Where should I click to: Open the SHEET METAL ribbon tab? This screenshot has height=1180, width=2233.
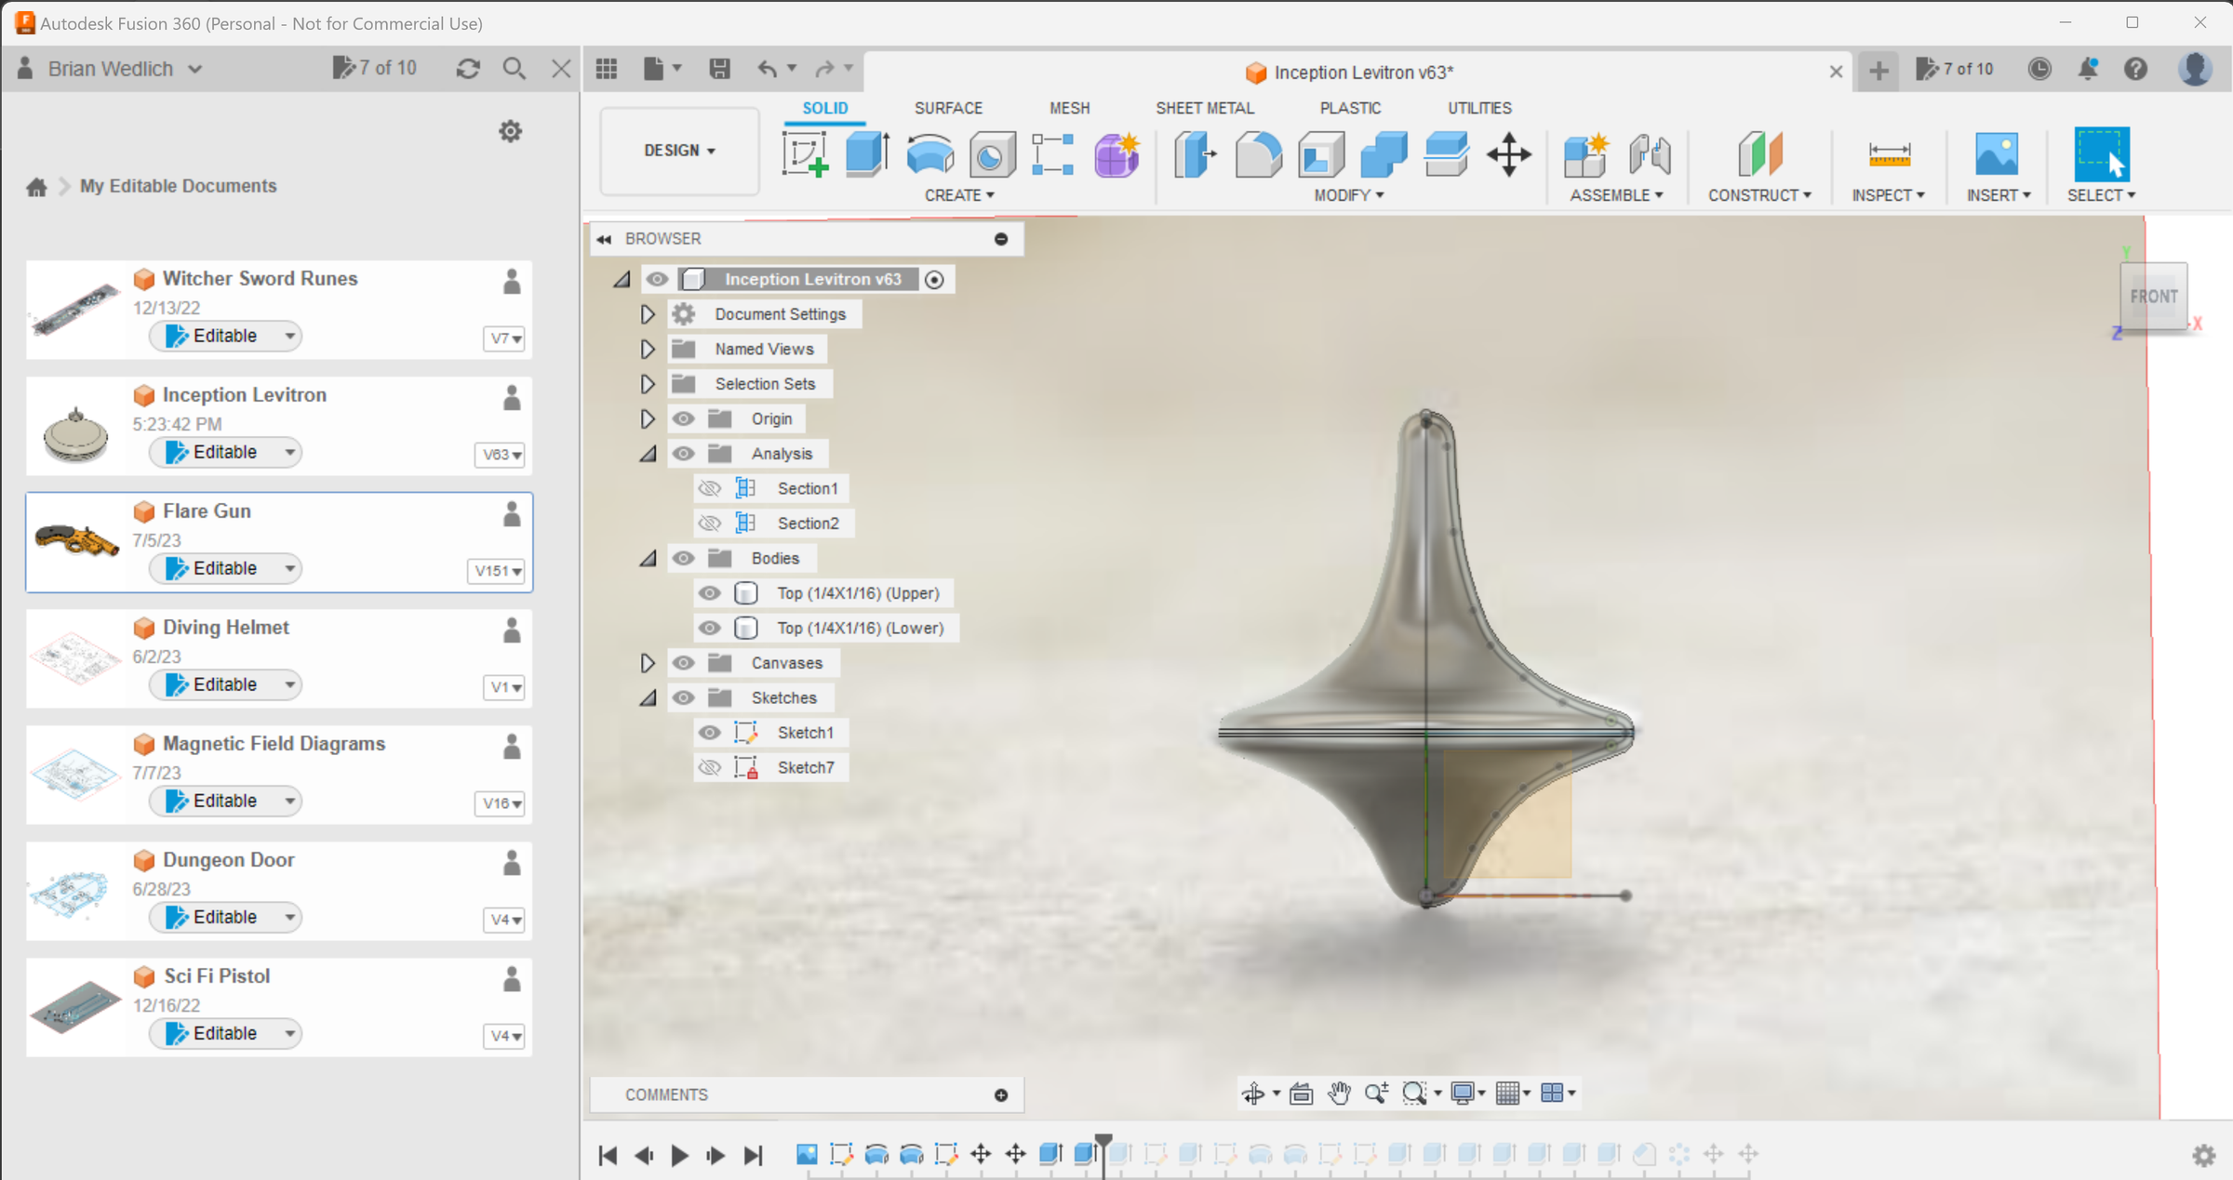click(1205, 108)
